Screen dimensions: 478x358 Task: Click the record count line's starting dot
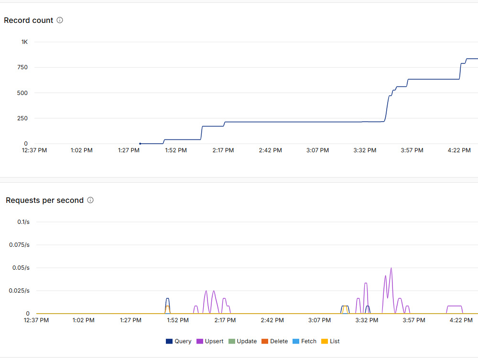point(140,143)
